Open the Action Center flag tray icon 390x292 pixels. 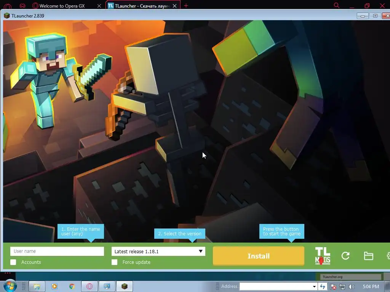pyautogui.click(x=333, y=287)
